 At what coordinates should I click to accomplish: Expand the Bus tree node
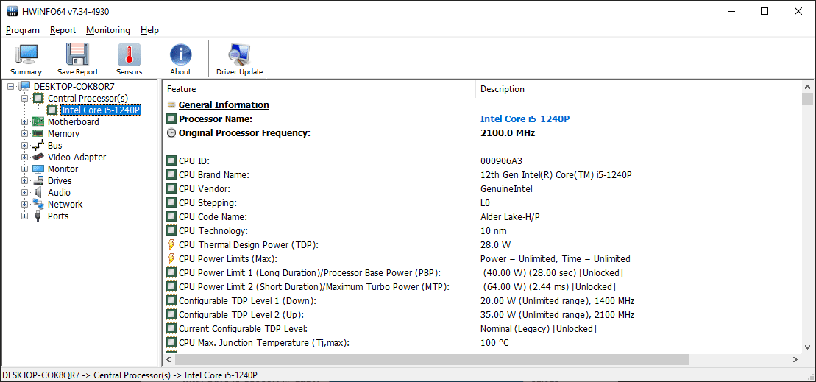point(24,145)
